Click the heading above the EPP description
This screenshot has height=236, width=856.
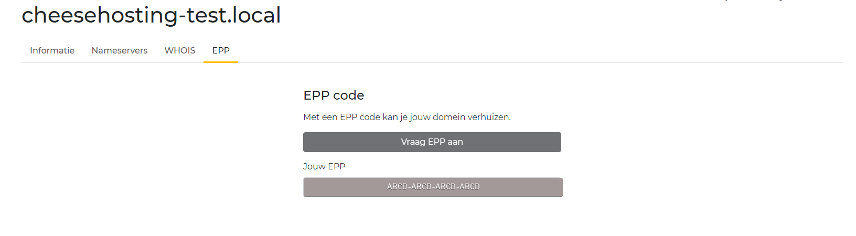334,95
